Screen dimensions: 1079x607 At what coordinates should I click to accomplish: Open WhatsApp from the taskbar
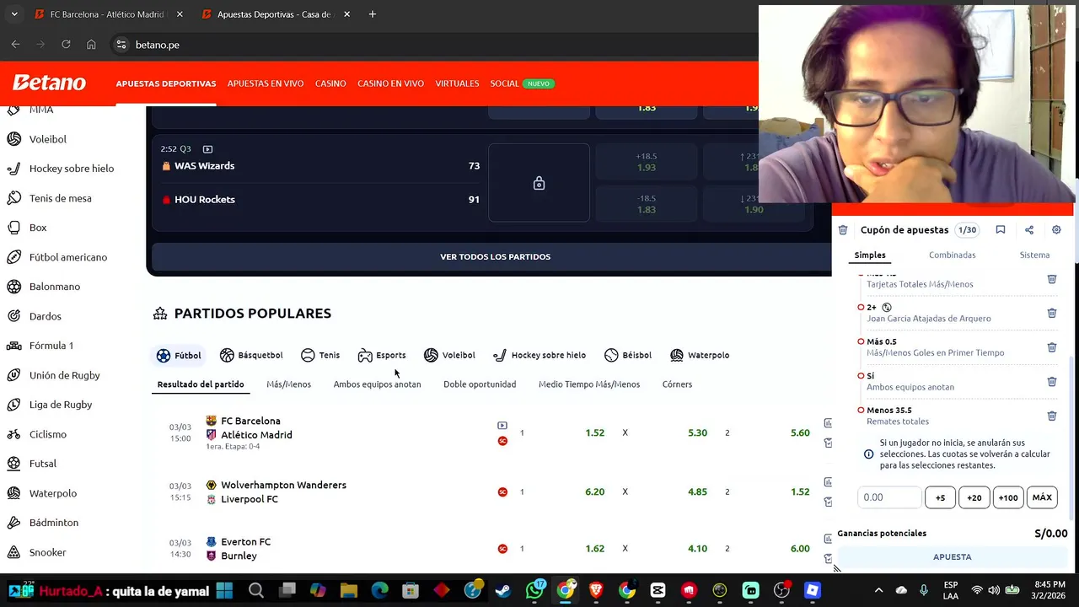(534, 591)
